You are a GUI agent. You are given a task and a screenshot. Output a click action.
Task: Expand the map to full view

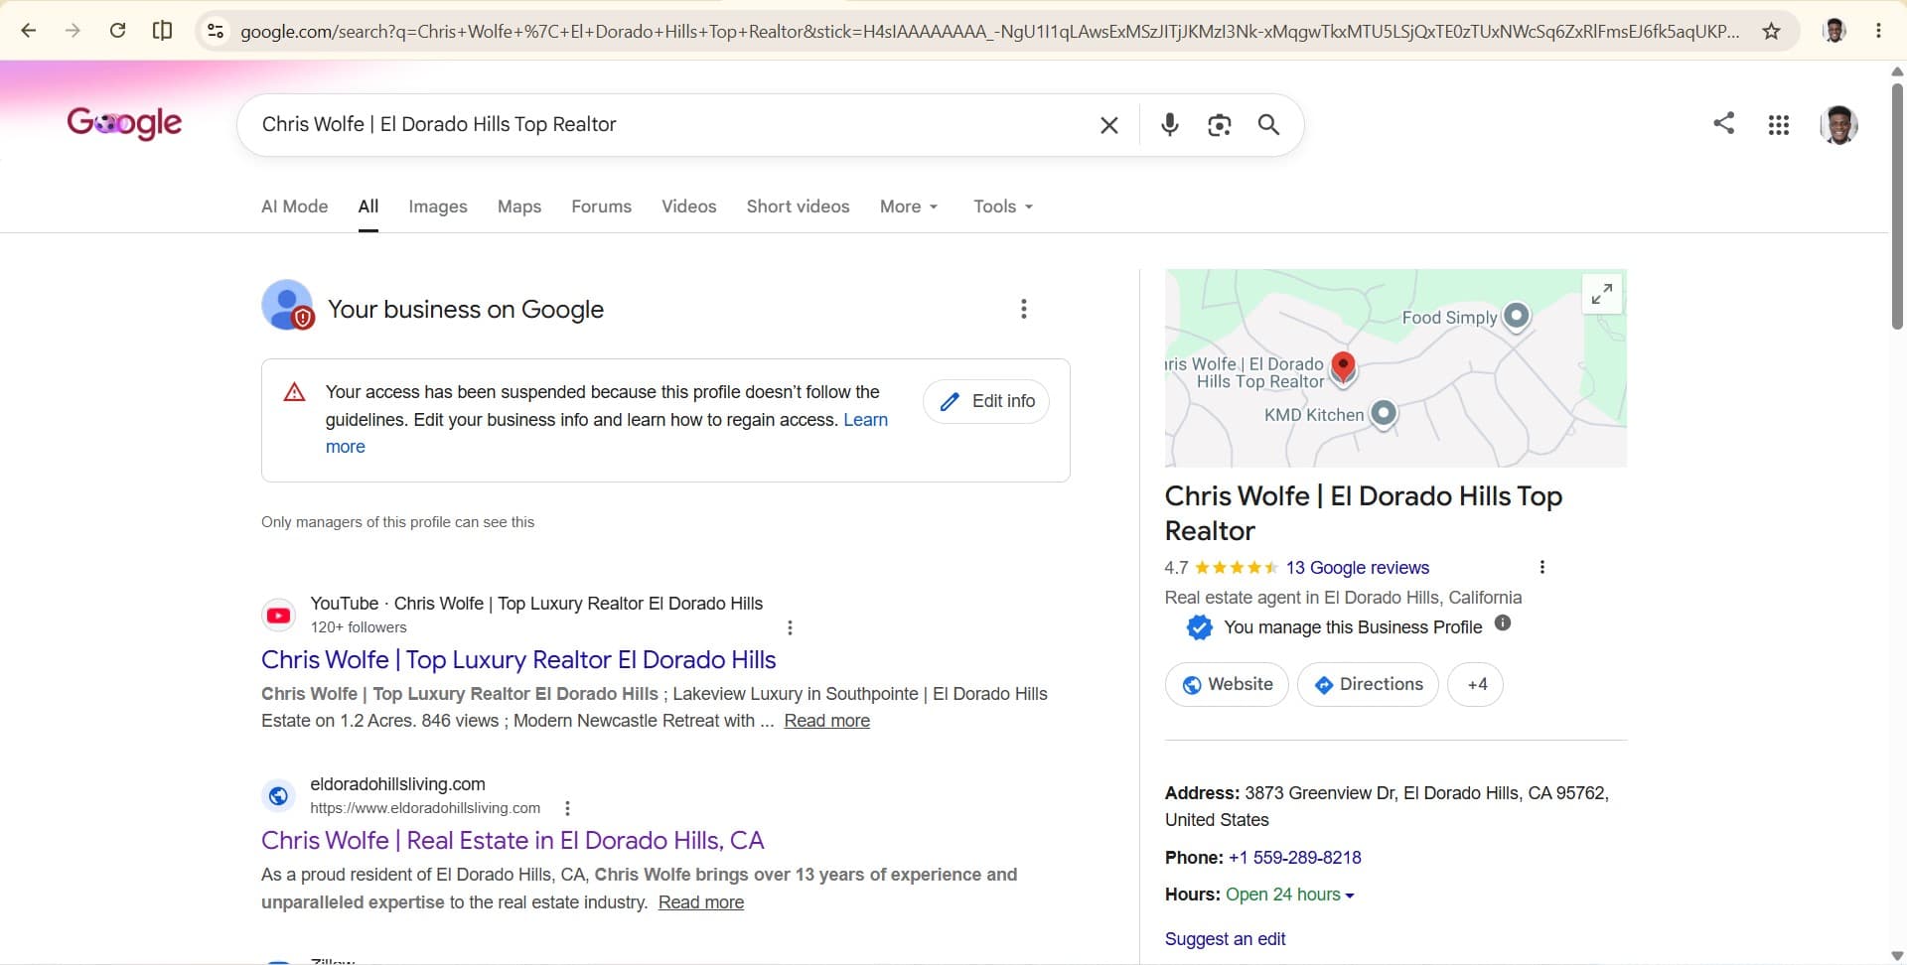[x=1602, y=294]
